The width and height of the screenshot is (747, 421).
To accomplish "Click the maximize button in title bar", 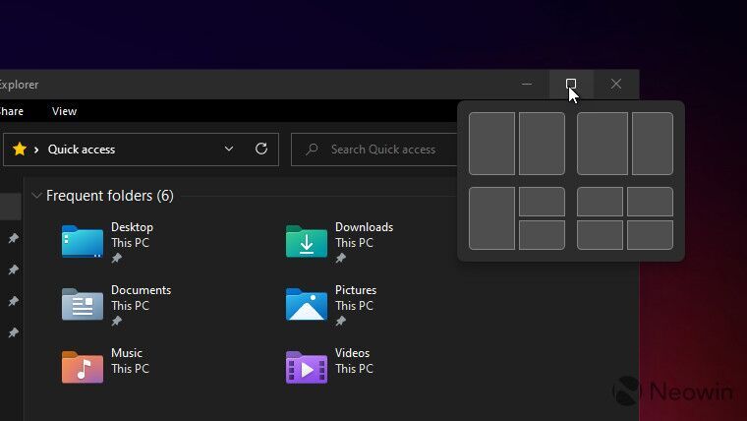I will pos(571,85).
